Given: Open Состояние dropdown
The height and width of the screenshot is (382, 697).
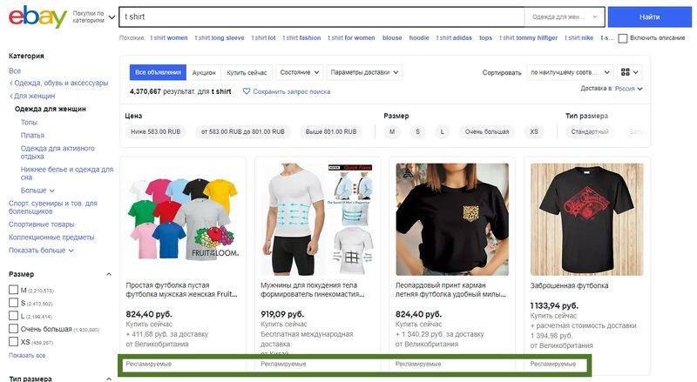Looking at the screenshot, I should [x=299, y=72].
